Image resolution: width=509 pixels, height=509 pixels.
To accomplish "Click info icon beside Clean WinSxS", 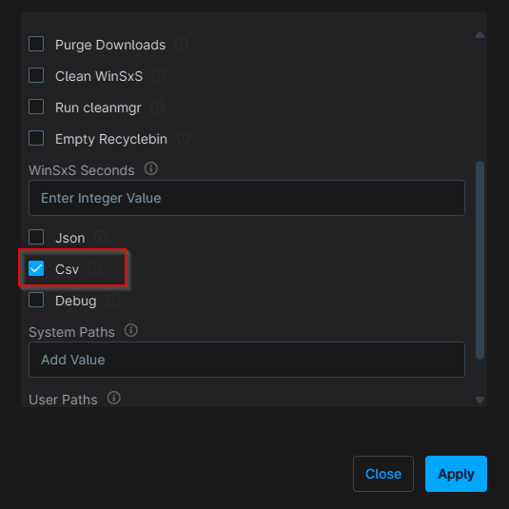I will click(159, 75).
